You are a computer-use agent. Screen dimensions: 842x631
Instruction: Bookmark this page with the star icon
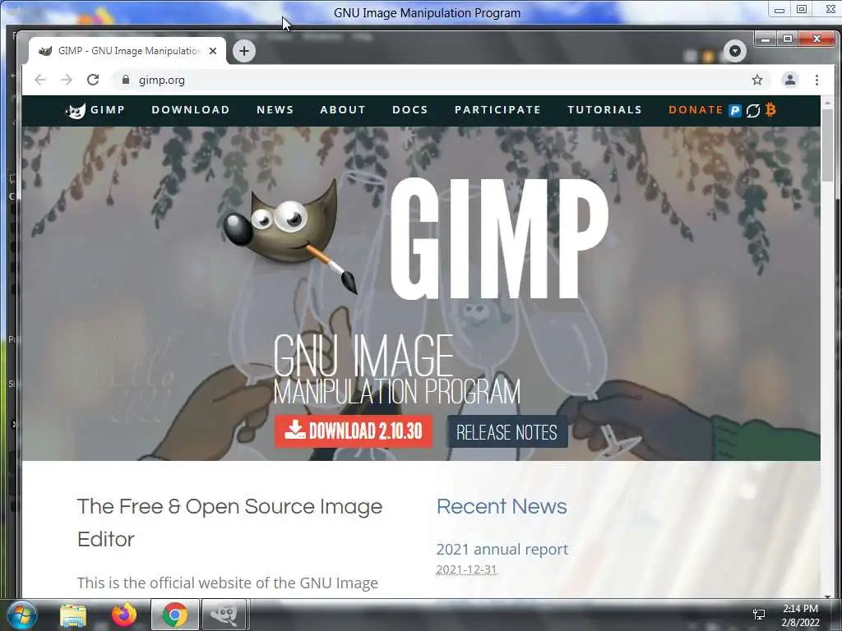pos(757,80)
